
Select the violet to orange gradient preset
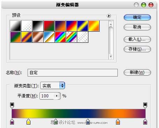tap(60, 26)
